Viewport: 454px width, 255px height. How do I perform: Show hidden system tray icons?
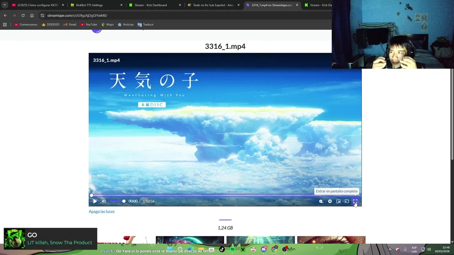390,249
